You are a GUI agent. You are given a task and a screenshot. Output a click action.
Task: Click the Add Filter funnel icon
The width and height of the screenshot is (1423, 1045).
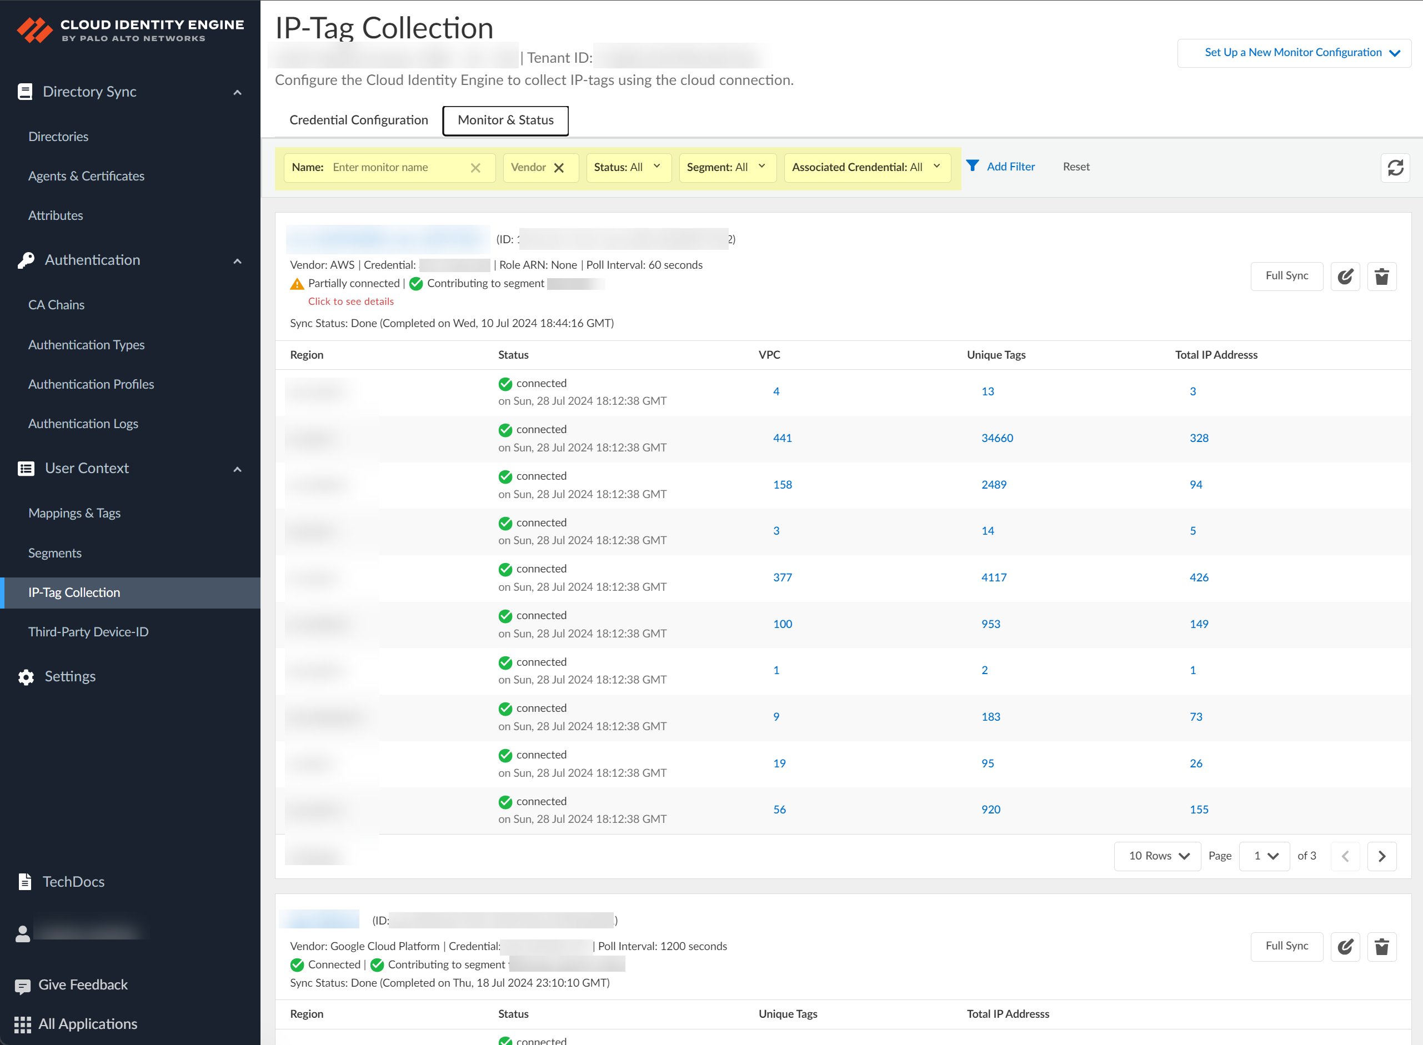(973, 165)
